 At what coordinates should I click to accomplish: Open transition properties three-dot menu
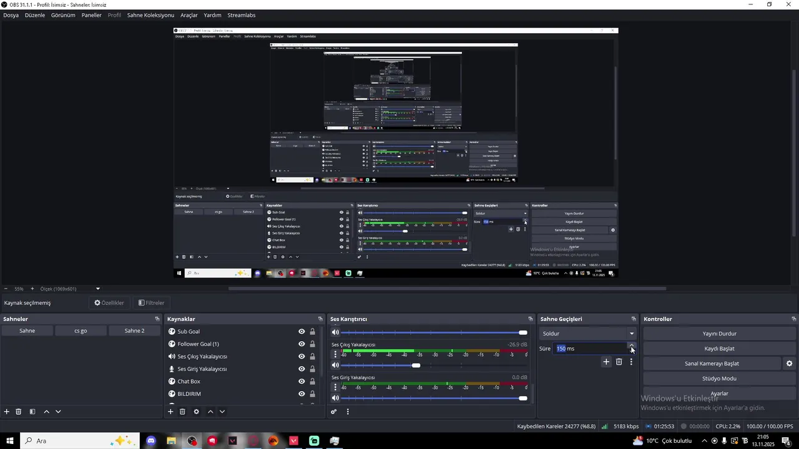[x=631, y=362]
